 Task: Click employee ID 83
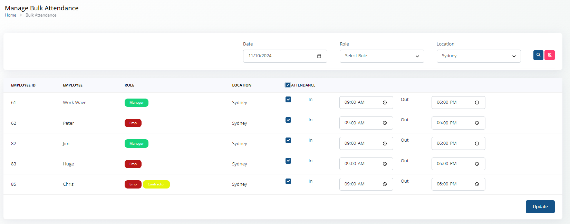(x=13, y=164)
